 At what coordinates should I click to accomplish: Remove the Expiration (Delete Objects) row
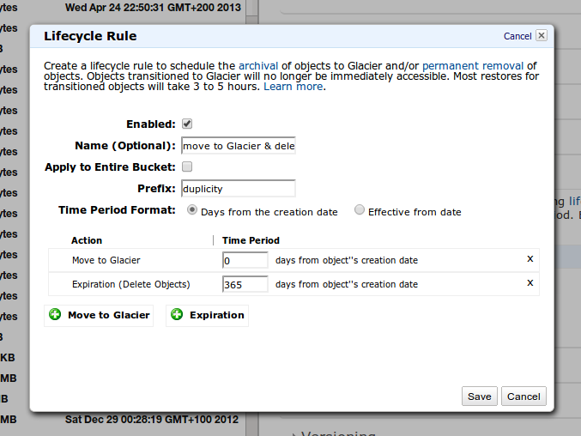click(x=530, y=283)
